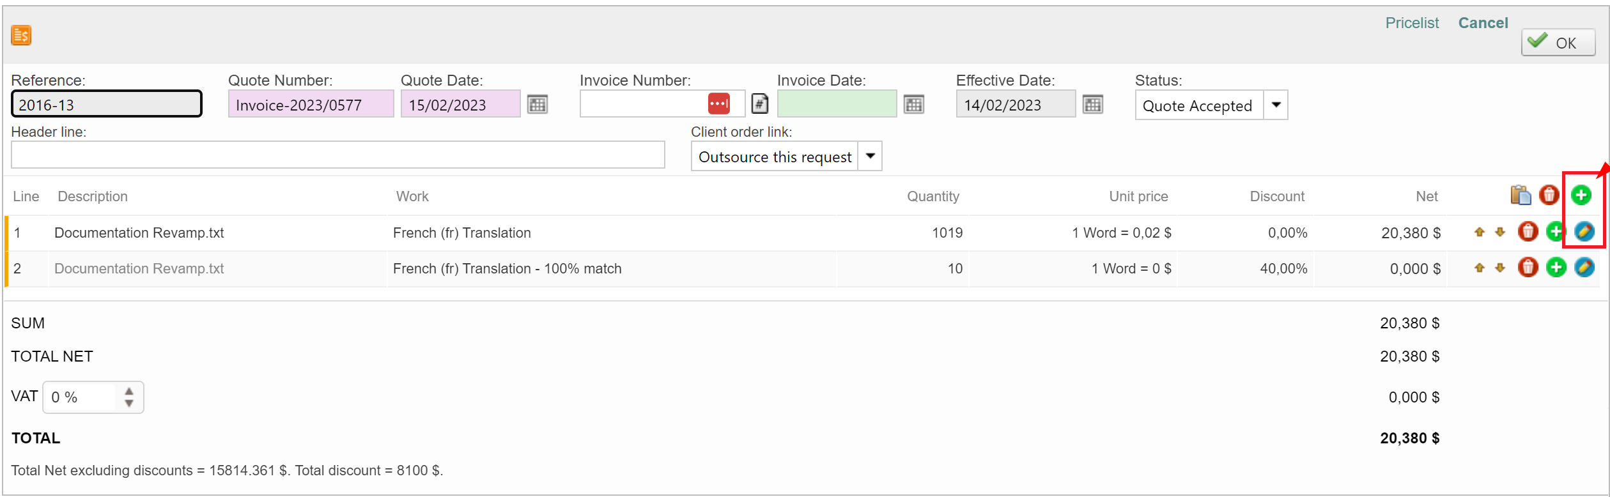Open the Invoice Date calendar picker
This screenshot has height=497, width=1610.
tap(913, 104)
